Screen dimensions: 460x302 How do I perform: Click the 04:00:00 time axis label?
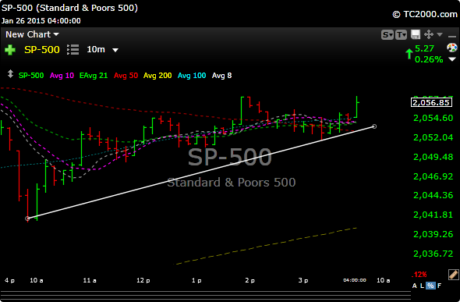coord(355,280)
